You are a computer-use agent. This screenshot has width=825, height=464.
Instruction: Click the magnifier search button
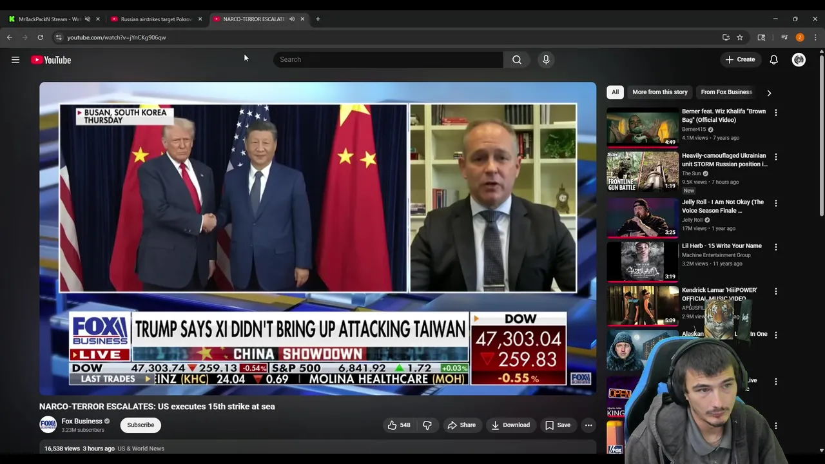(517, 59)
